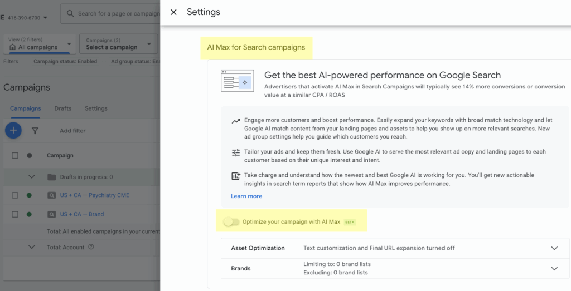Click the Drafts in progress folder icon
Viewport: 571px width, 291px height.
point(51,177)
